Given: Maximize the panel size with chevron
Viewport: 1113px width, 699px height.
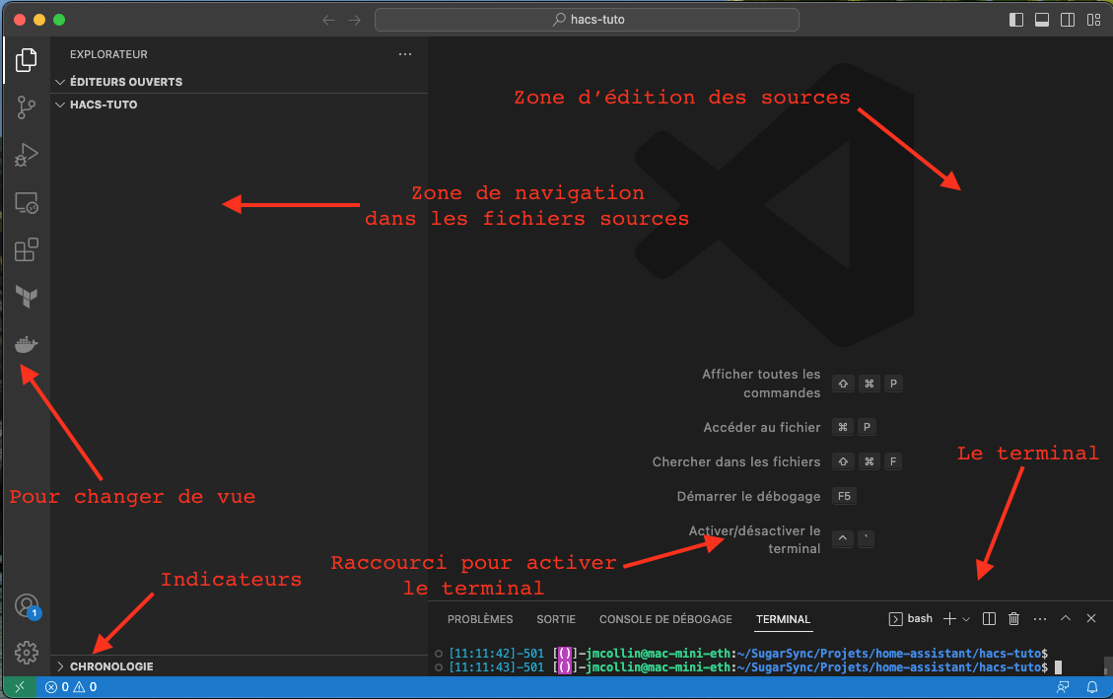Looking at the screenshot, I should coord(1066,618).
